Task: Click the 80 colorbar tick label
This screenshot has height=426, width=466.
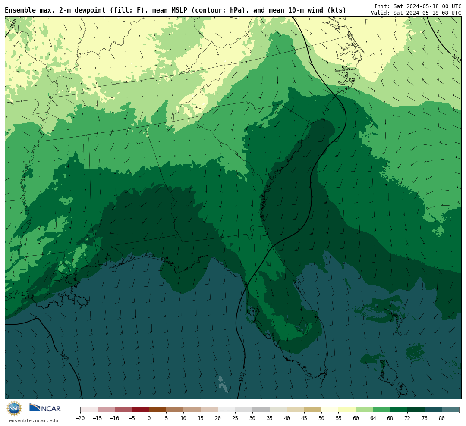Action: 442,418
